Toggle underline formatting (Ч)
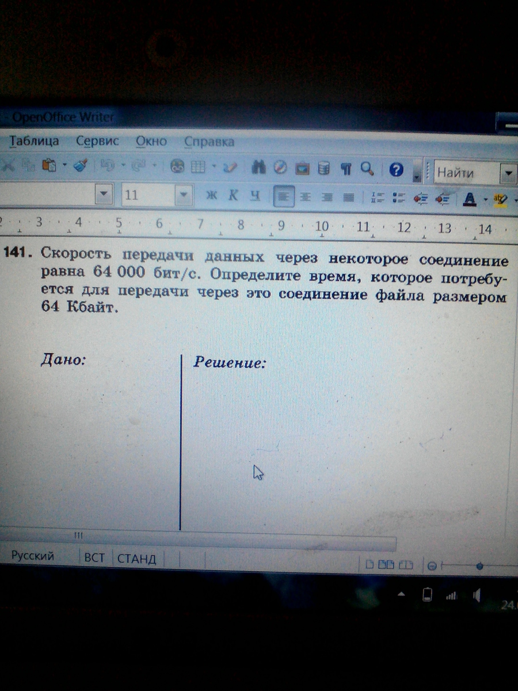Image resolution: width=518 pixels, height=691 pixels. click(255, 195)
